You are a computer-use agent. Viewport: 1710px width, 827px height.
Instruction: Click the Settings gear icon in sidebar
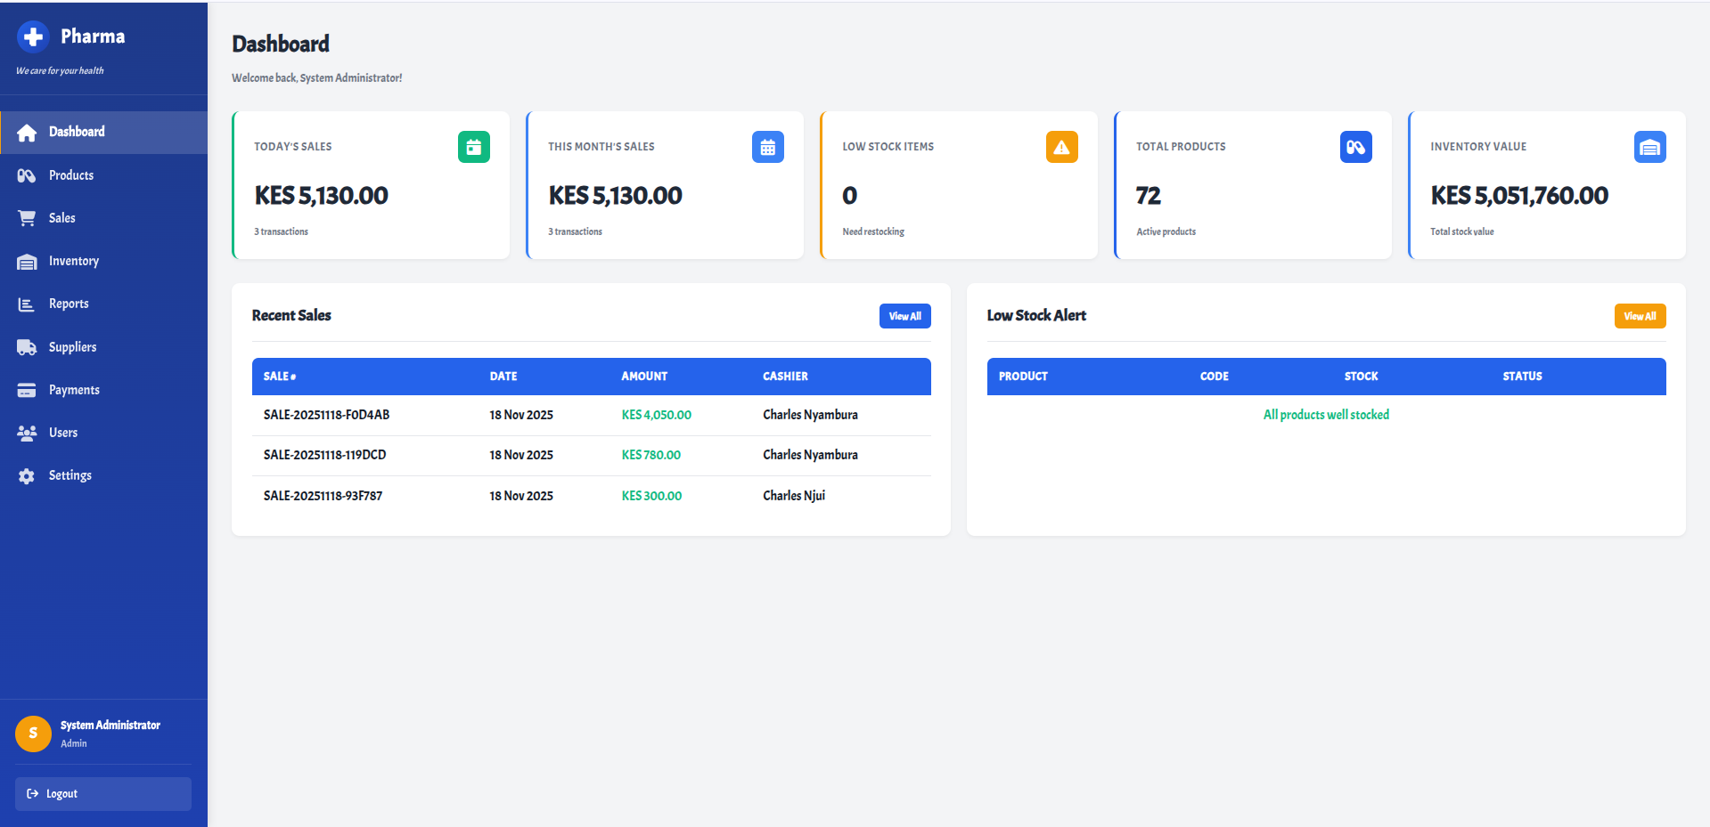click(x=27, y=476)
